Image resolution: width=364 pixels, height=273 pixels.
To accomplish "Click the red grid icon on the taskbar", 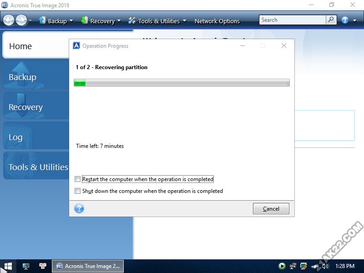I will pyautogui.click(x=43, y=266).
